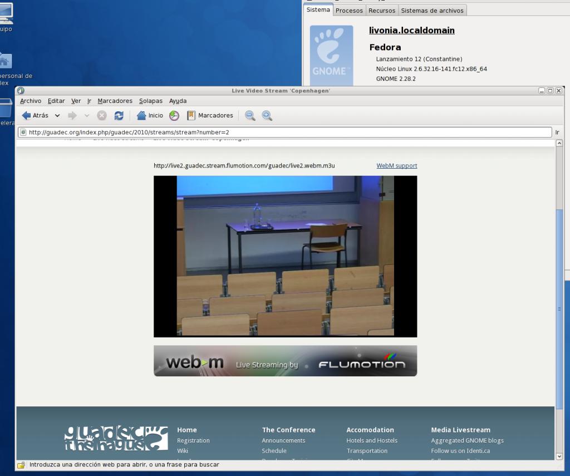The image size is (570, 476).
Task: Open the Follow us on Identi.ca link
Action: 460,451
